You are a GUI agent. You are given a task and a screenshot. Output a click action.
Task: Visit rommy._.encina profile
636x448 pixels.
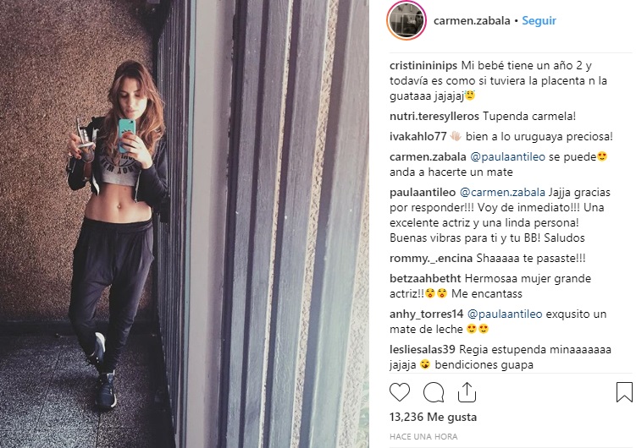click(x=431, y=258)
